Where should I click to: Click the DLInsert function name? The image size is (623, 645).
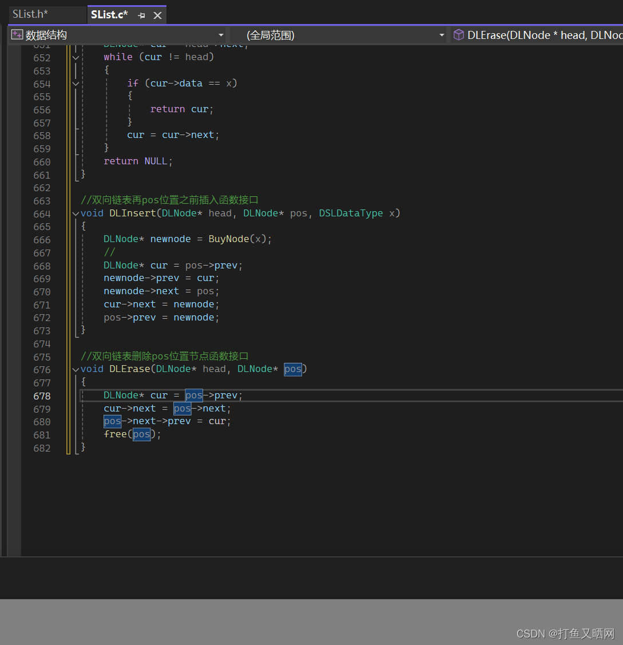point(132,213)
